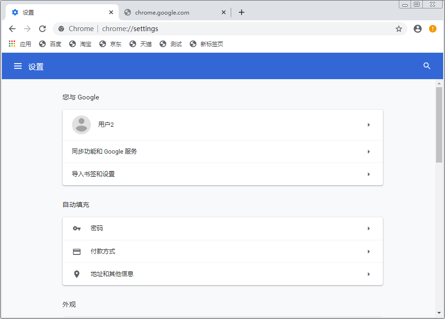Open 地址和其他信息 via its chevron
445x319 pixels.
369,274
